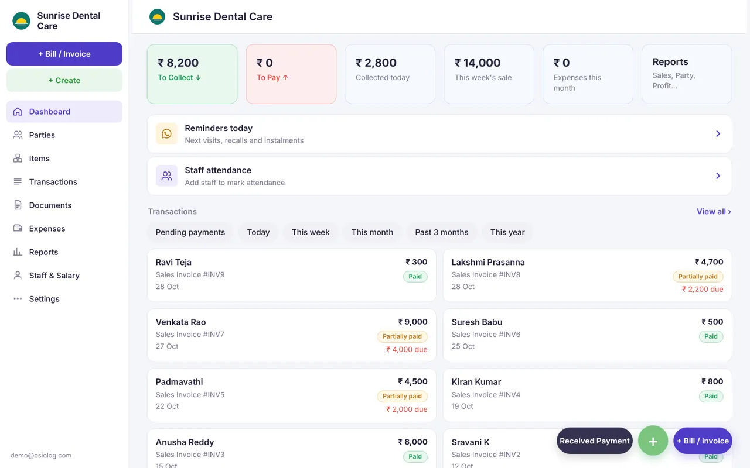Expand the Staff attendance row chevron
Viewport: 750px width, 468px height.
click(718, 176)
